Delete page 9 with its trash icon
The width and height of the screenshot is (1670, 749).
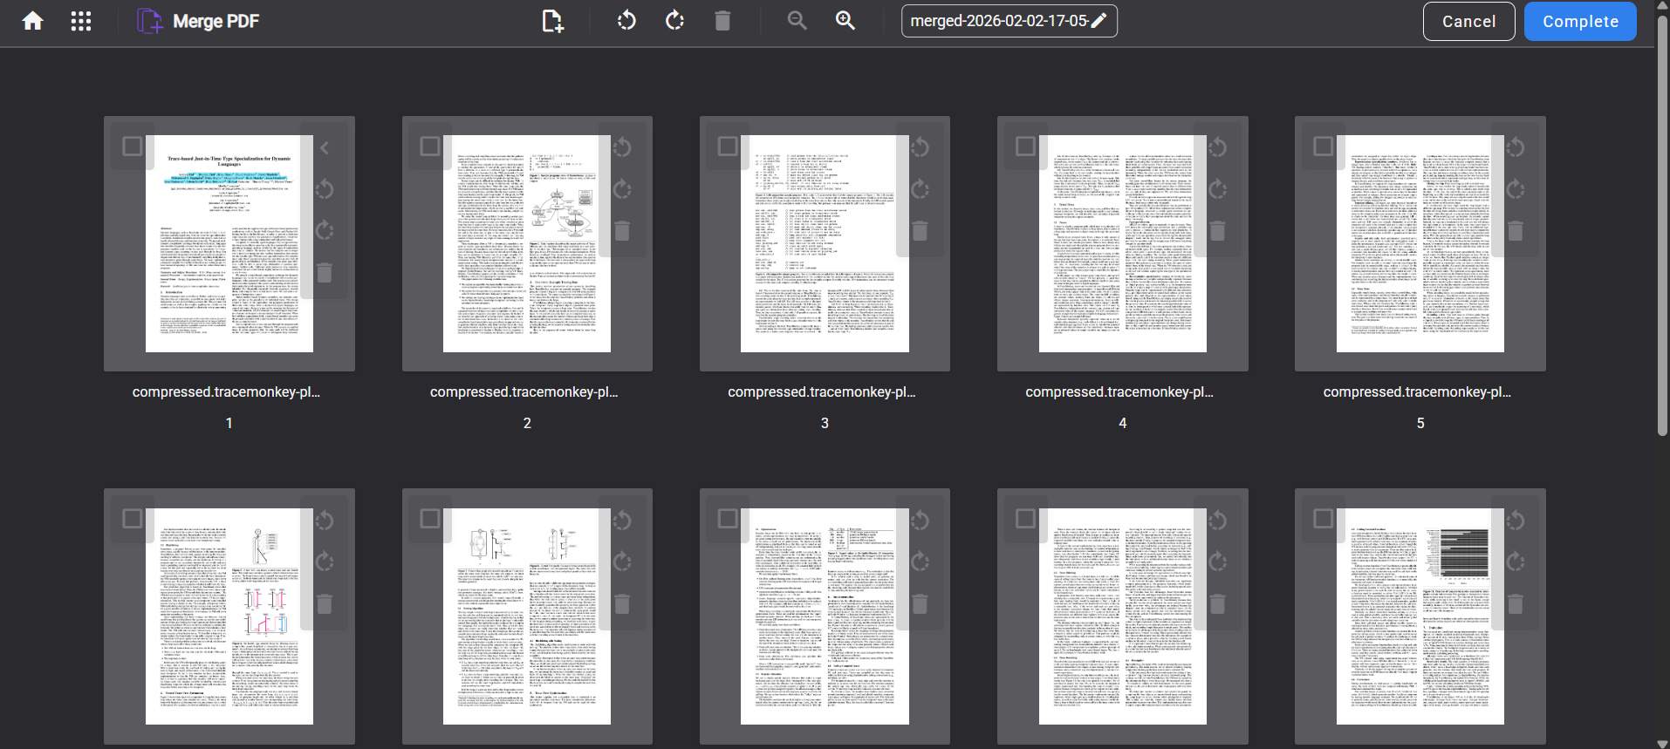click(1218, 603)
